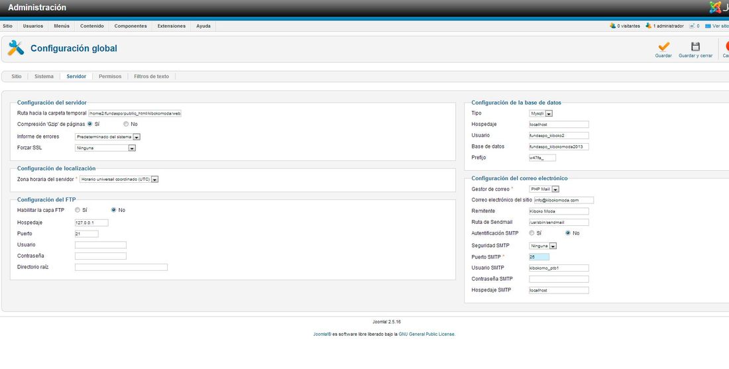Click the messages icon showing 0
Viewport: 729px width, 369px height.
pos(692,26)
